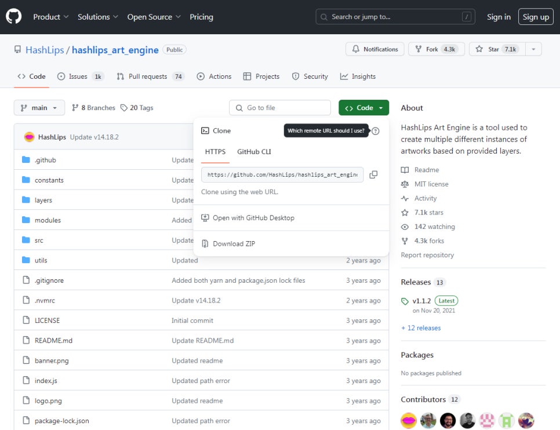This screenshot has width=560, height=430.
Task: Click the package-lock.json file icon
Action: click(x=26, y=420)
